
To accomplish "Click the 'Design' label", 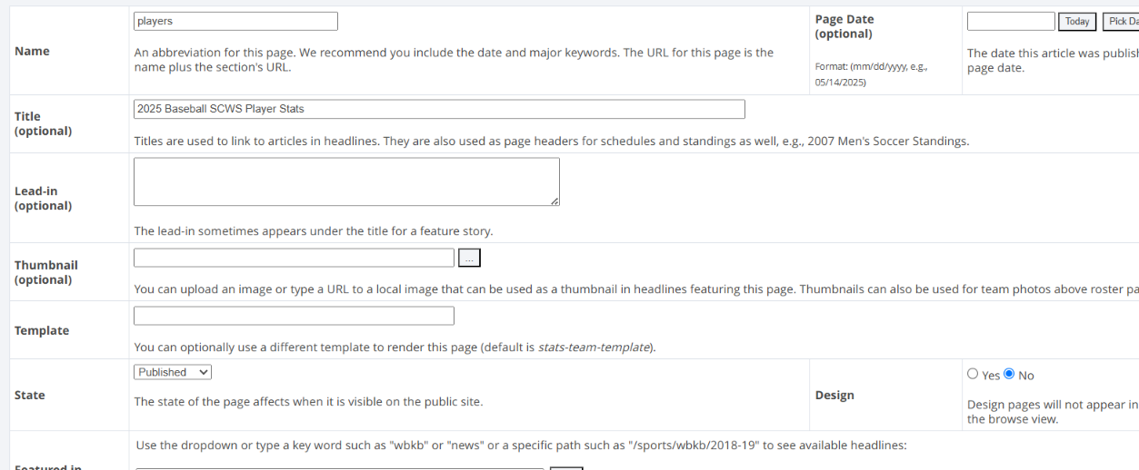I will click(x=834, y=395).
